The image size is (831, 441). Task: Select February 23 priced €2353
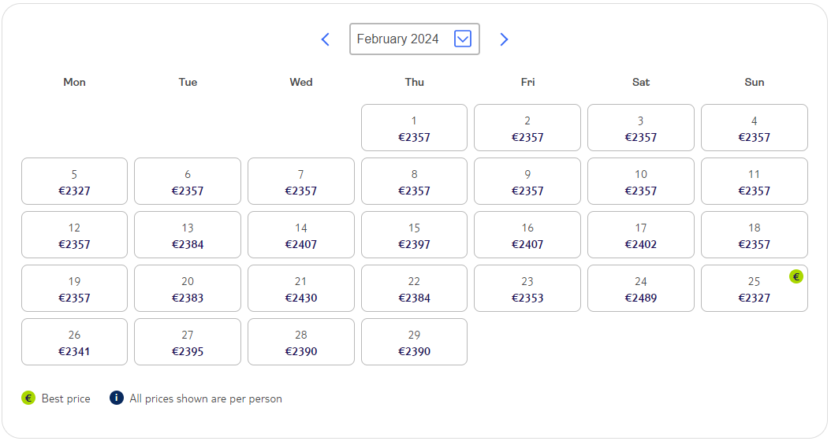[527, 288]
